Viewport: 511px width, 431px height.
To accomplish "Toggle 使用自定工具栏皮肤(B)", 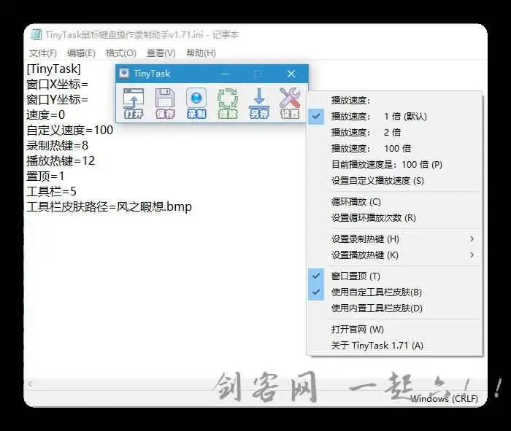I will pos(394,292).
